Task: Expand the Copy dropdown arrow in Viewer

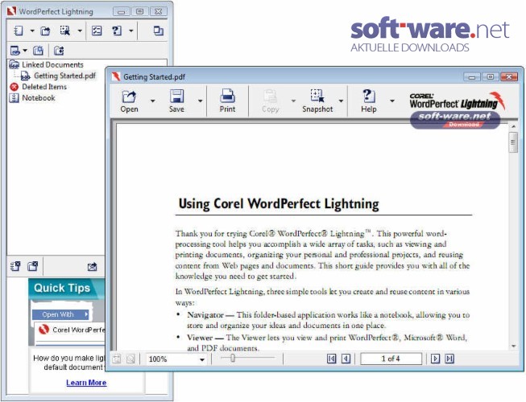Action: (x=293, y=100)
